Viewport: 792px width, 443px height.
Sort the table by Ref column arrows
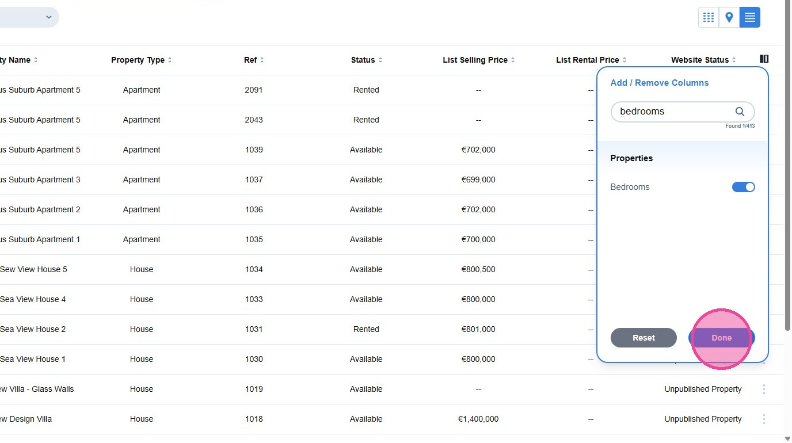tap(262, 60)
